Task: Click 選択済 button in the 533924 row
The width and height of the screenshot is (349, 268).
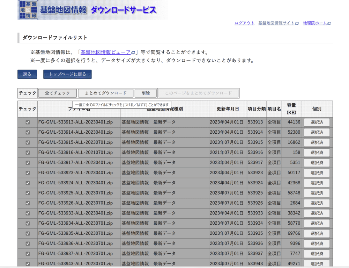Action: [317, 183]
